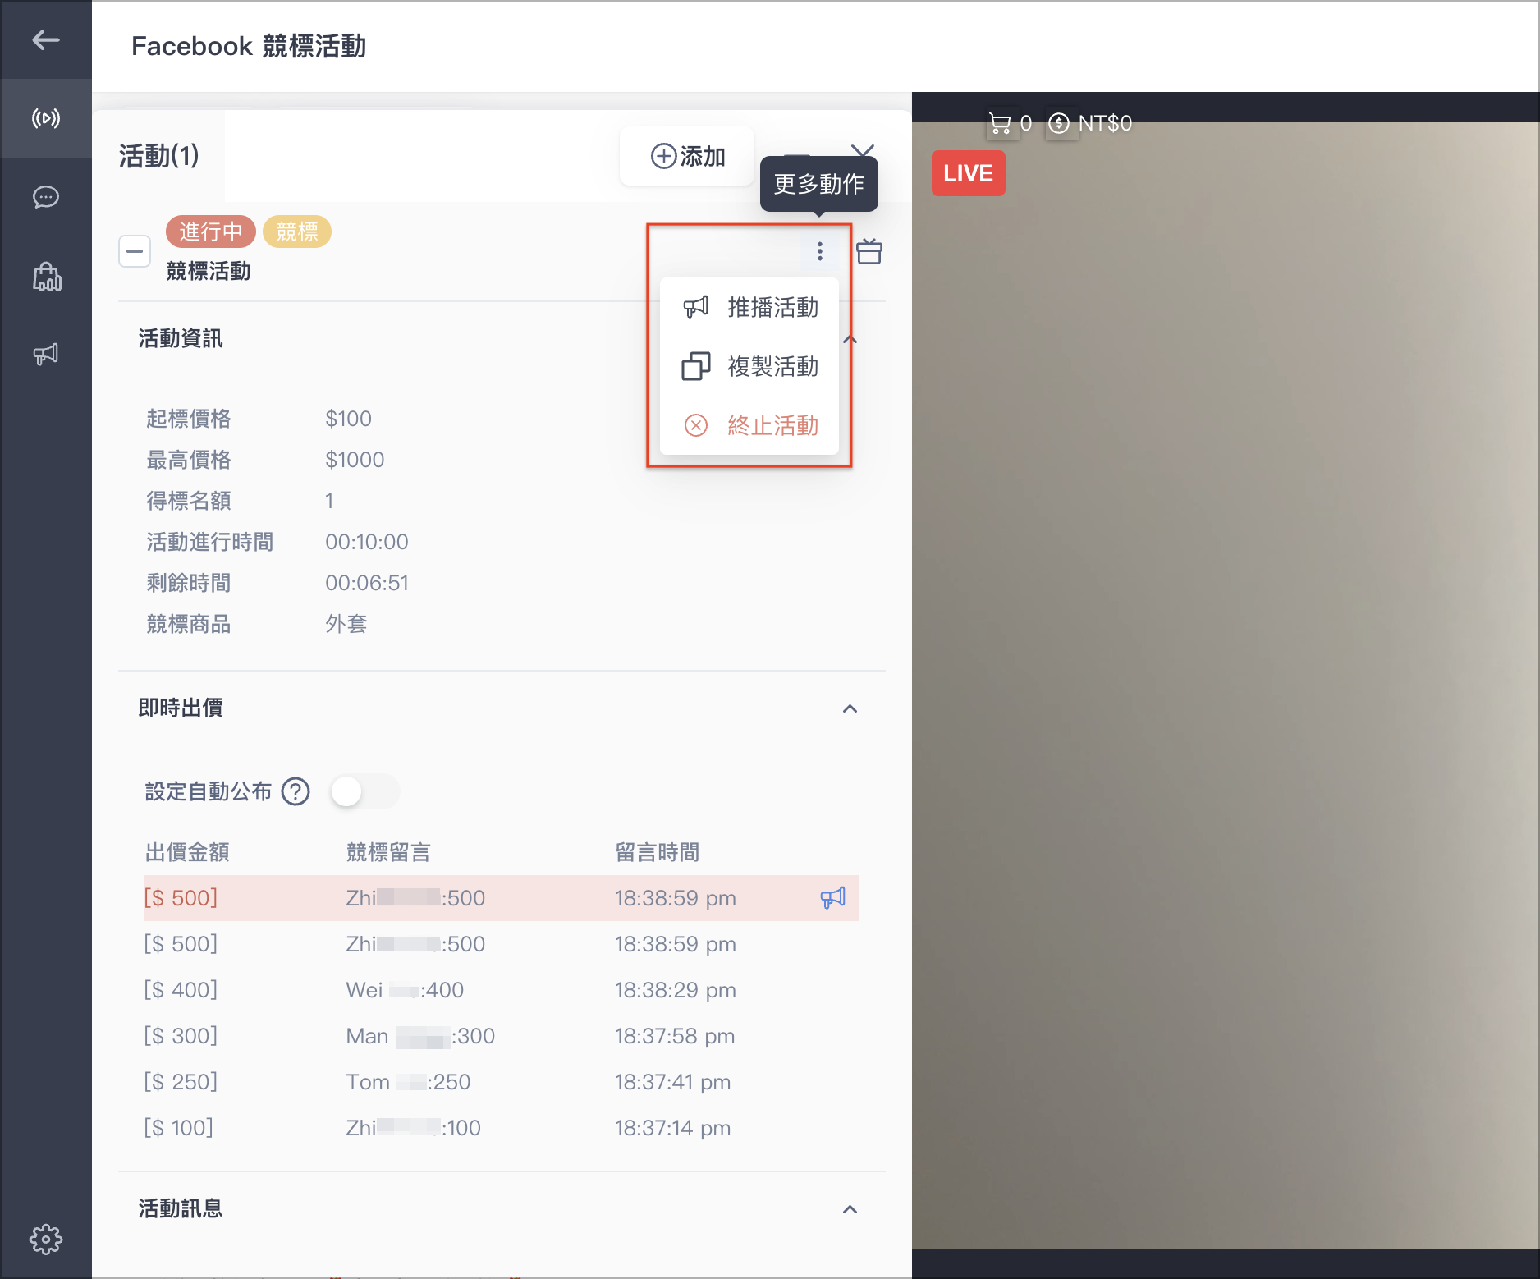Click the megaphone icon on the highlighted bid row
The image size is (1540, 1279).
(832, 897)
